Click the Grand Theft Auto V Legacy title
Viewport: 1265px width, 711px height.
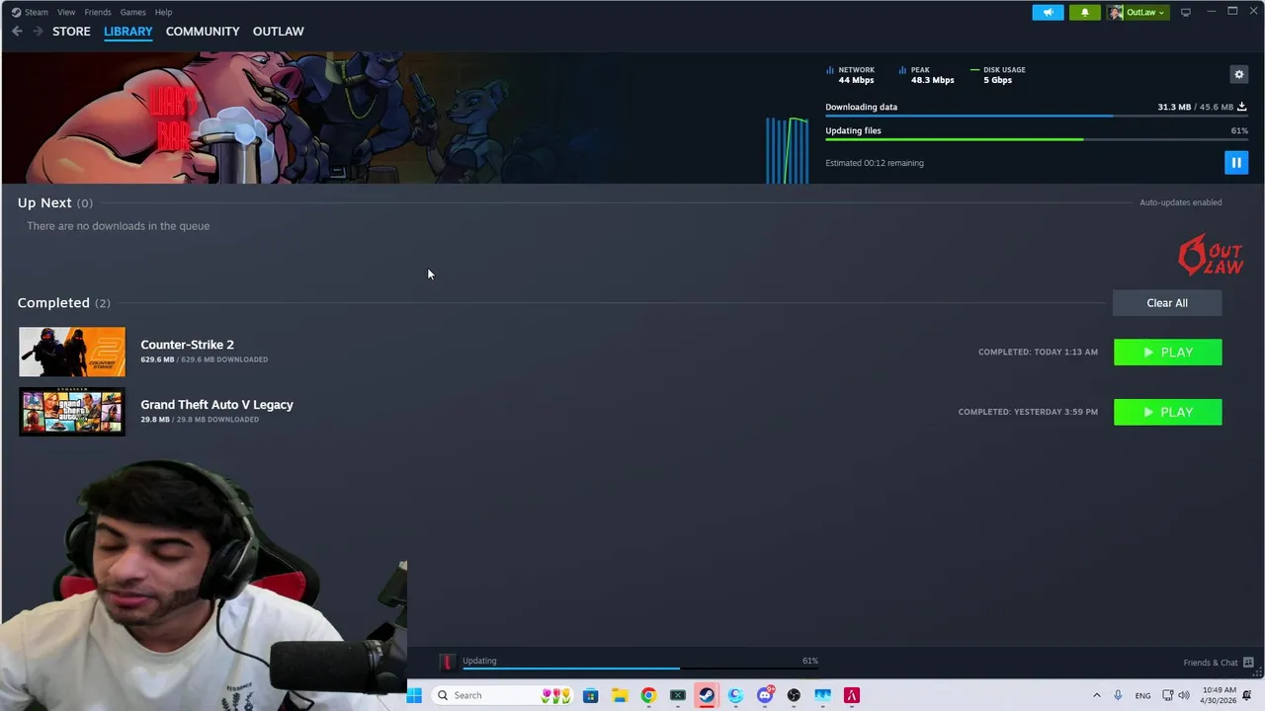(216, 405)
